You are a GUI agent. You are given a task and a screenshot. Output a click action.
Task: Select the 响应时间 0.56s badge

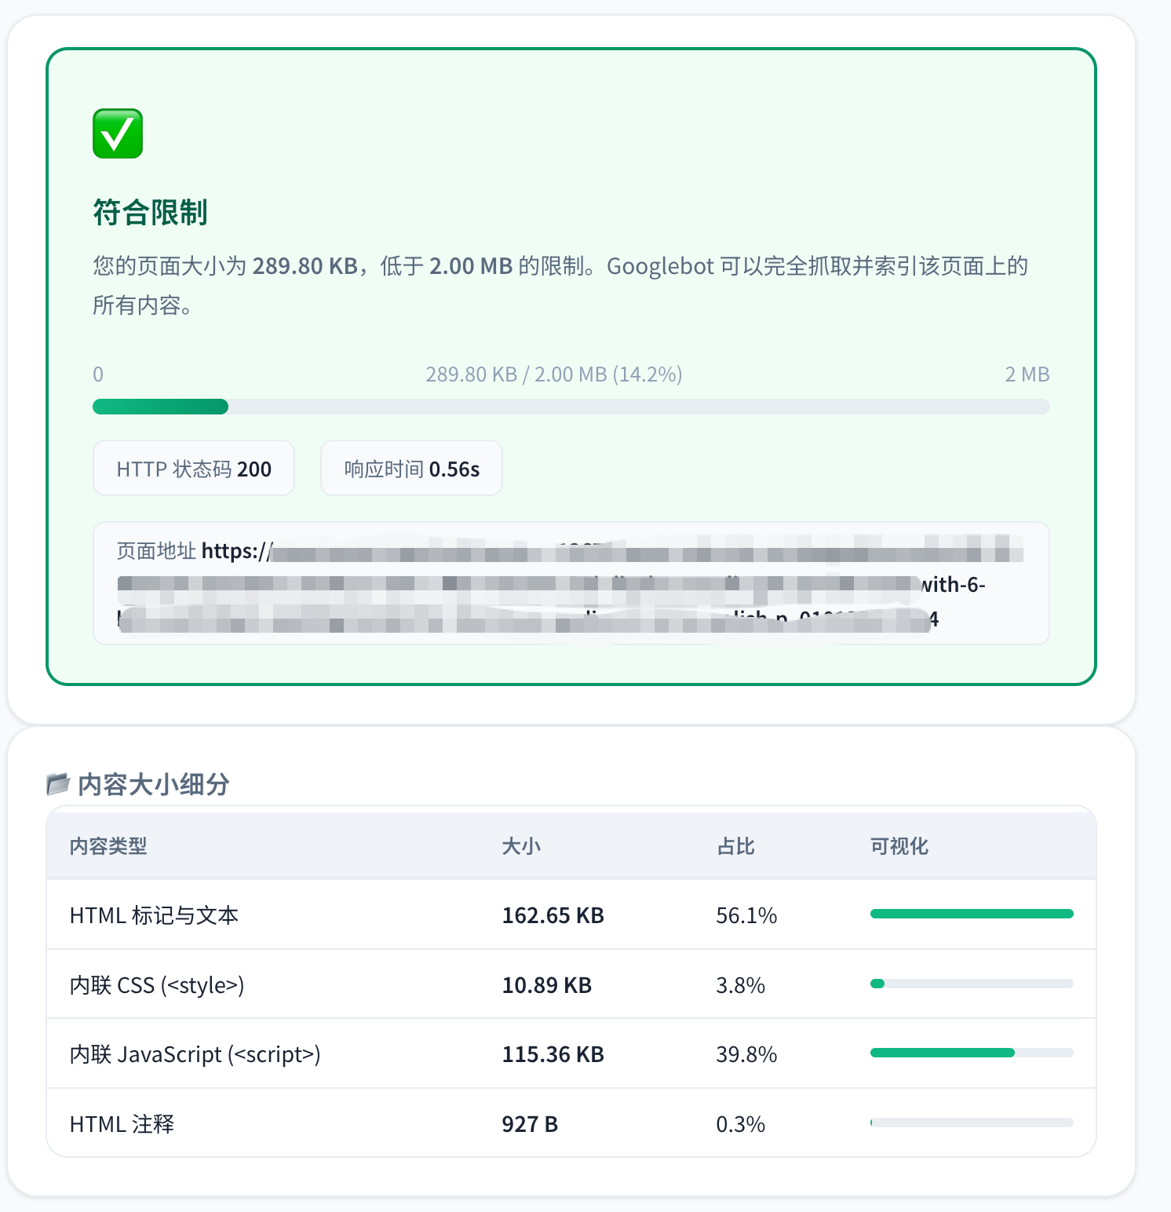(411, 469)
